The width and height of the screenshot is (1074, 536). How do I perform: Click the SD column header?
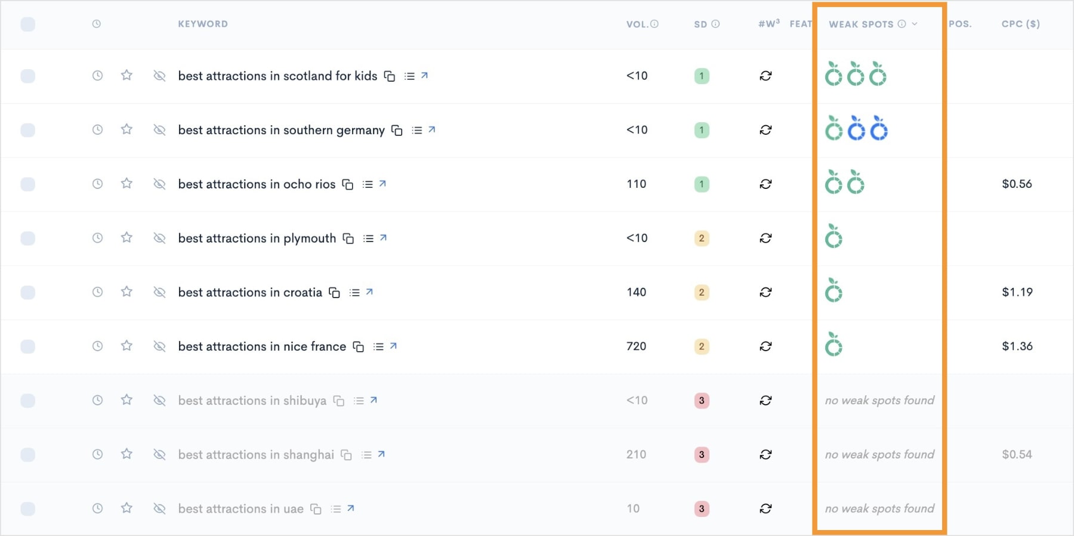pos(700,24)
